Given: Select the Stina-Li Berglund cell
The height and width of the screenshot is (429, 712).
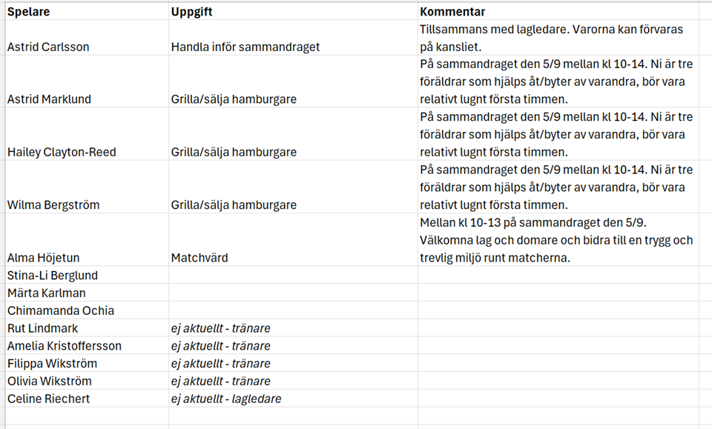Looking at the screenshot, I should point(87,276).
